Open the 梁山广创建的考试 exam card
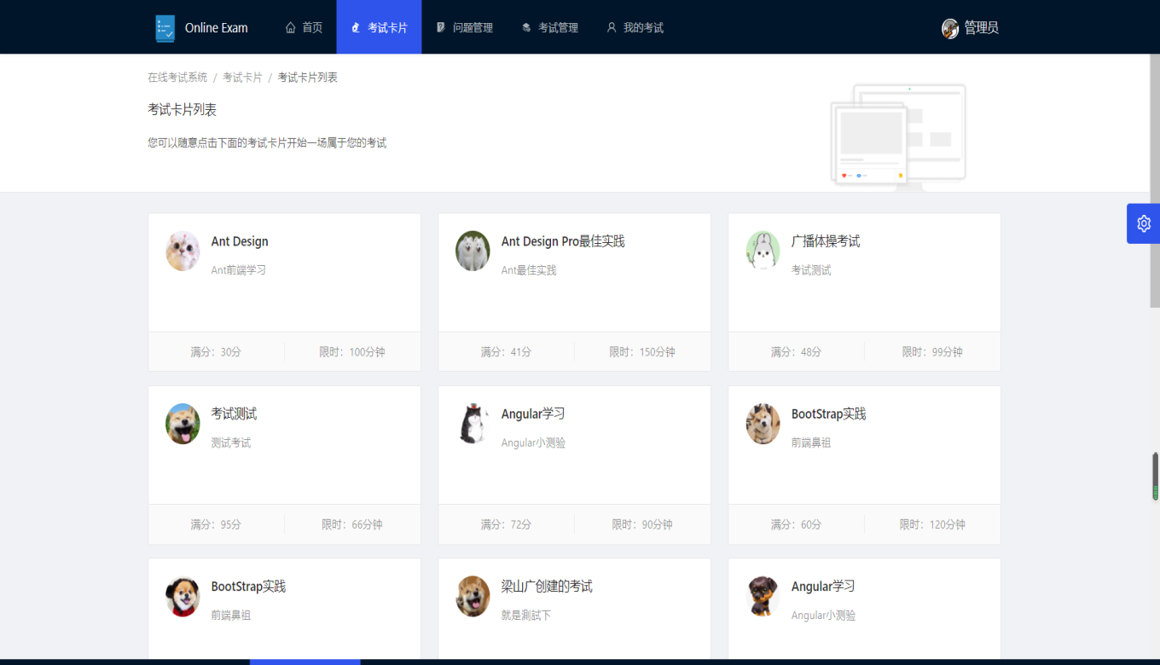 tap(547, 587)
